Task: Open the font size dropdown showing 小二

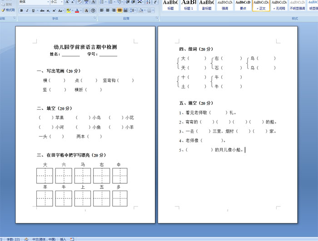Action: click(x=62, y=2)
